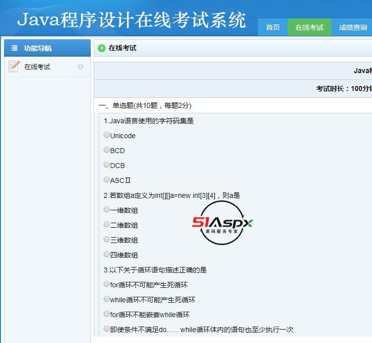This screenshot has height=343, width=372.
Task: Click the Java程序设计在线考试系统 title
Action: [x=131, y=20]
